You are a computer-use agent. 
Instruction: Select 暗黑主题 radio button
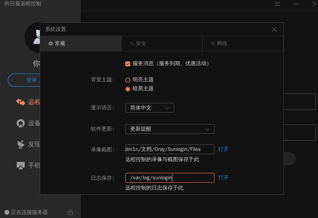128,89
